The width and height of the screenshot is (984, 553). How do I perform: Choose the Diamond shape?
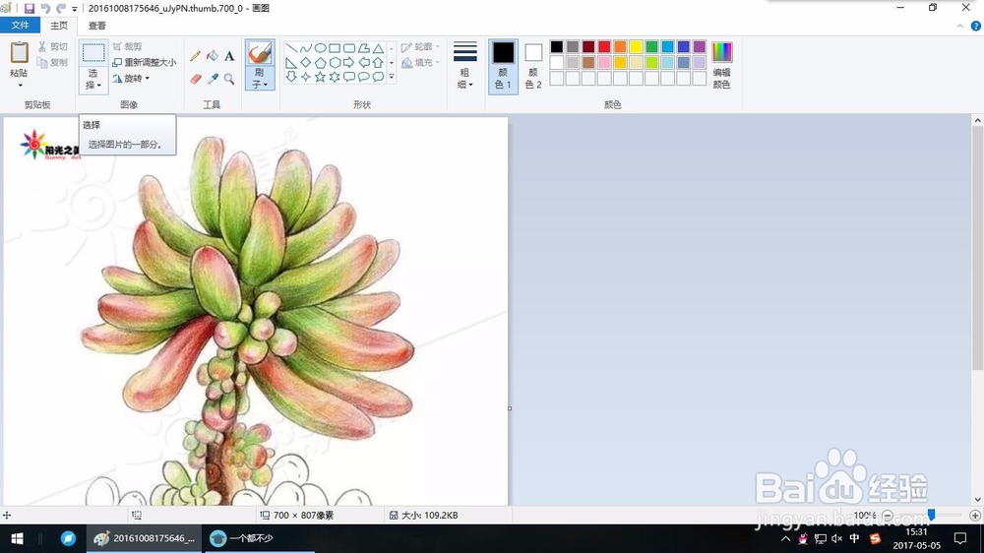coord(306,62)
